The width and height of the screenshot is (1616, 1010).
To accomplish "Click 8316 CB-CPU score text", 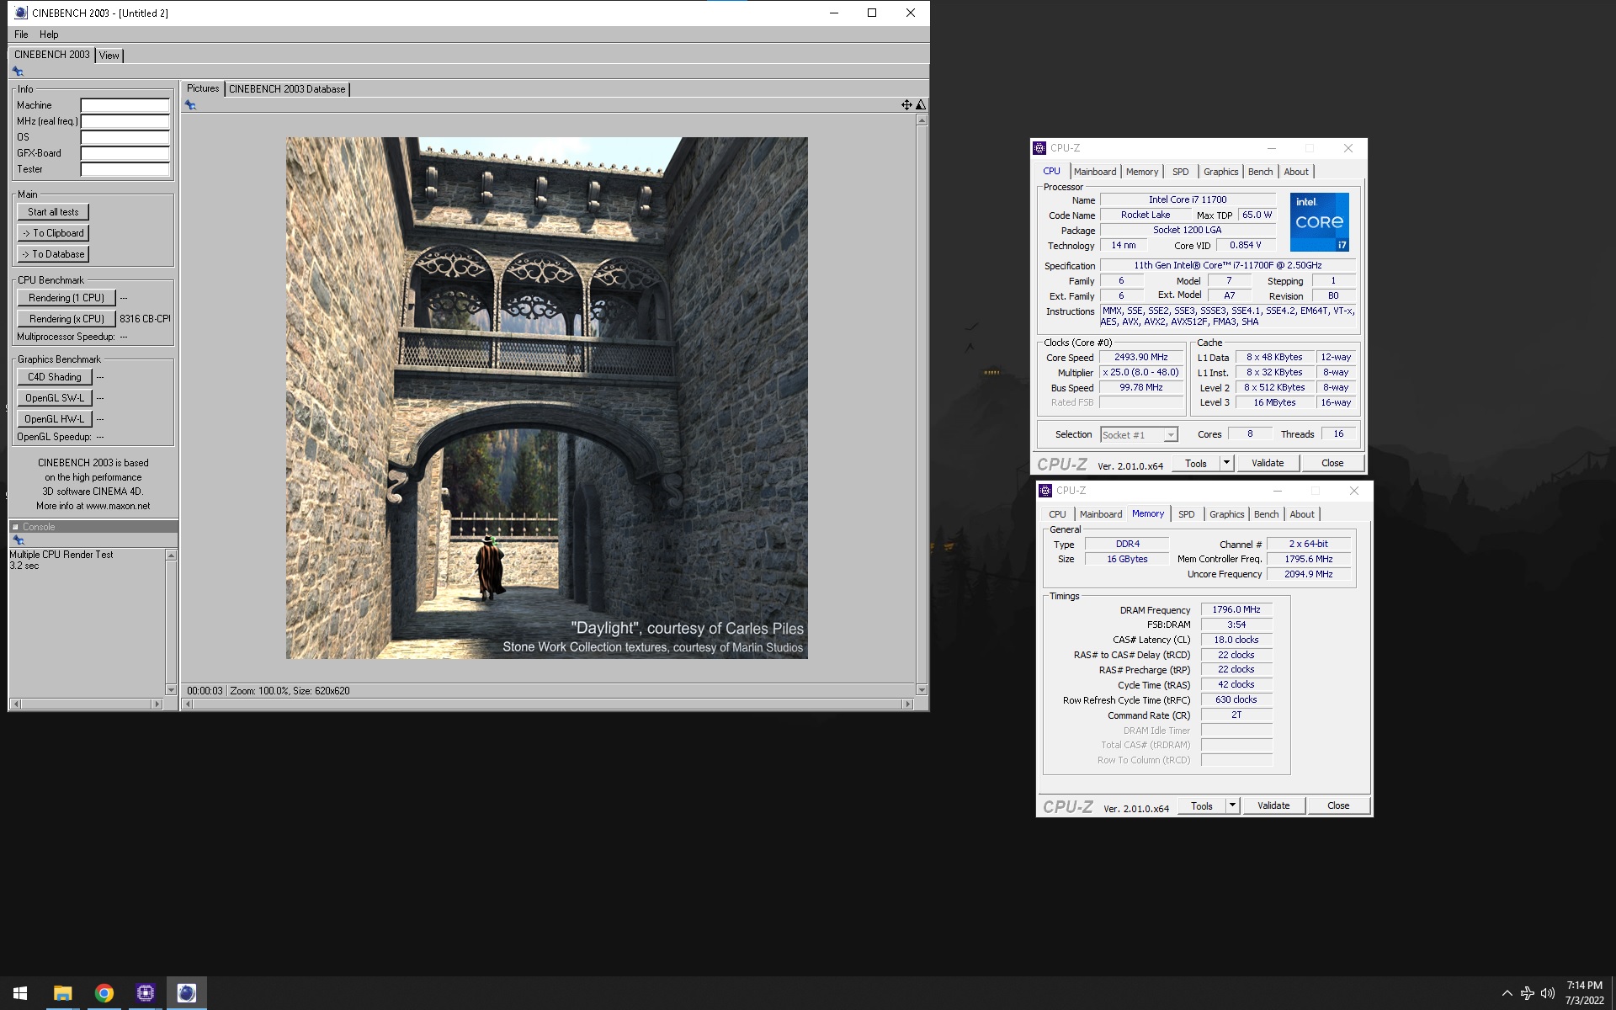I will click(145, 319).
